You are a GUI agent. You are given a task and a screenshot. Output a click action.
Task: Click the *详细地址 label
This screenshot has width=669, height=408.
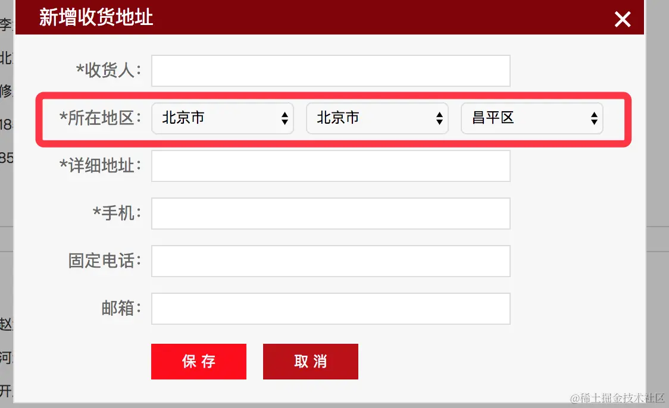(100, 165)
